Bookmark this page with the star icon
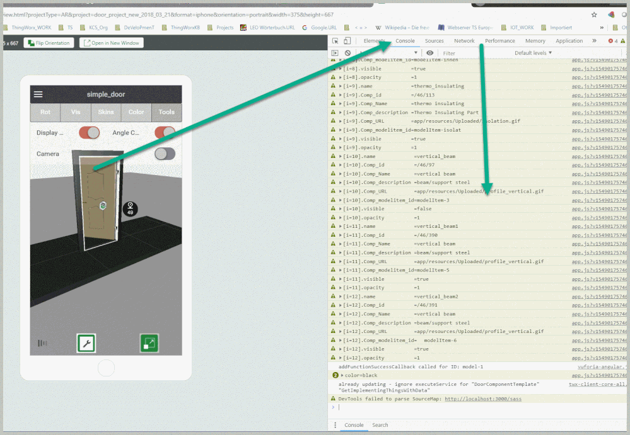630x435 pixels. (x=594, y=14)
